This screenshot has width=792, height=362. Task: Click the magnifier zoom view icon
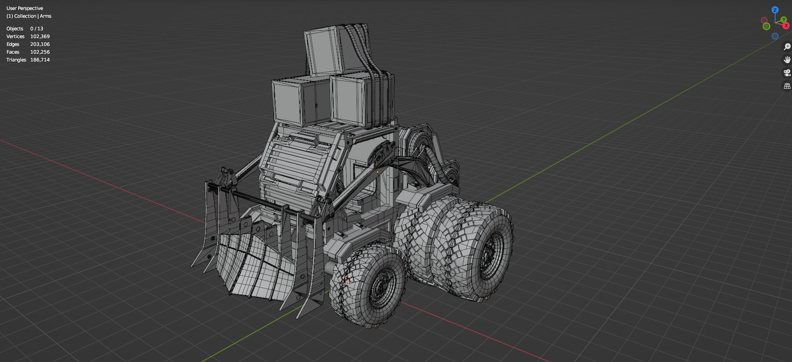pyautogui.click(x=787, y=47)
